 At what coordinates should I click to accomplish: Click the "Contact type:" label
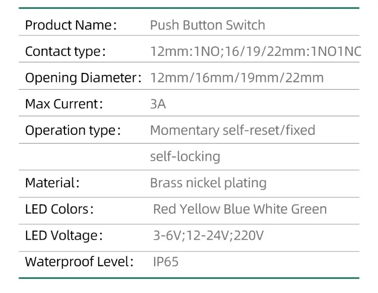coord(66,51)
